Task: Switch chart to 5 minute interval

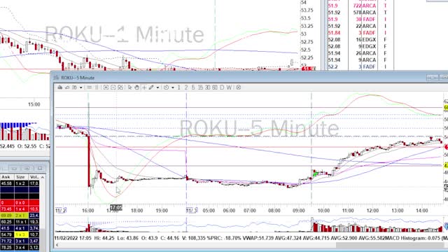Action: coord(193,87)
